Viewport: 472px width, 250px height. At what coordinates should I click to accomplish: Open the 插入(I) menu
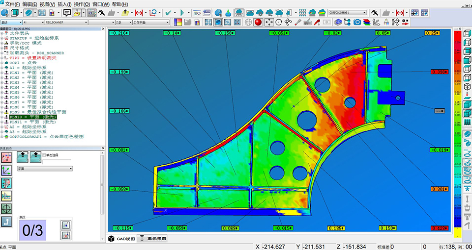(x=64, y=4)
